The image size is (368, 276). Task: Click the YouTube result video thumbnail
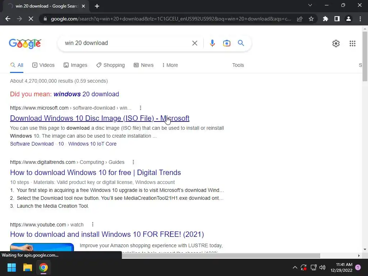[x=42, y=247]
